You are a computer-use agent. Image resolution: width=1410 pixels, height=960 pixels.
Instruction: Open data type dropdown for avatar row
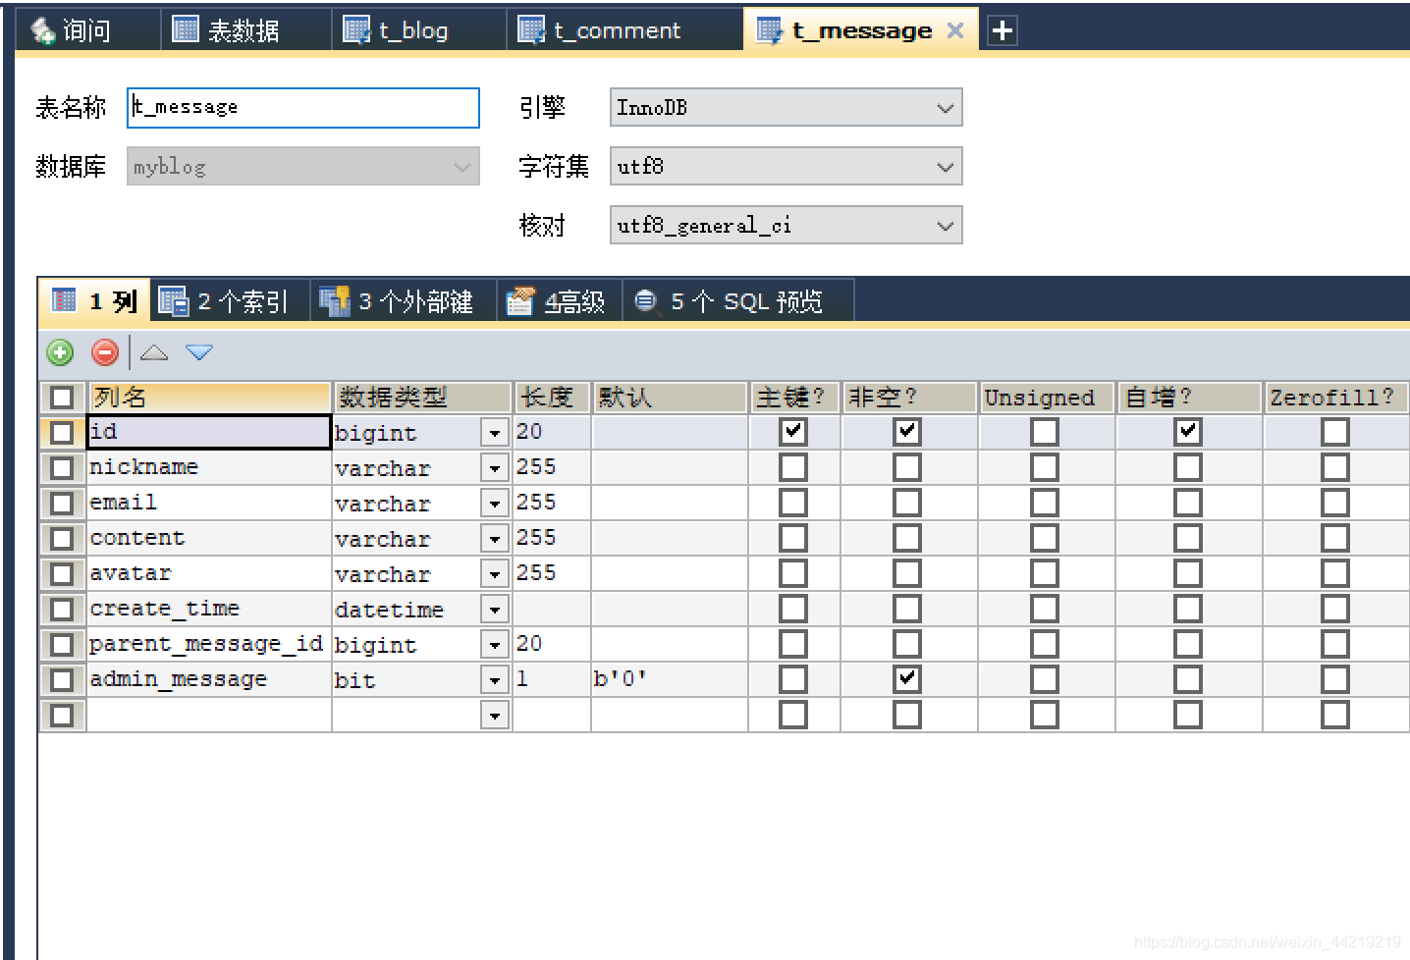[495, 573]
